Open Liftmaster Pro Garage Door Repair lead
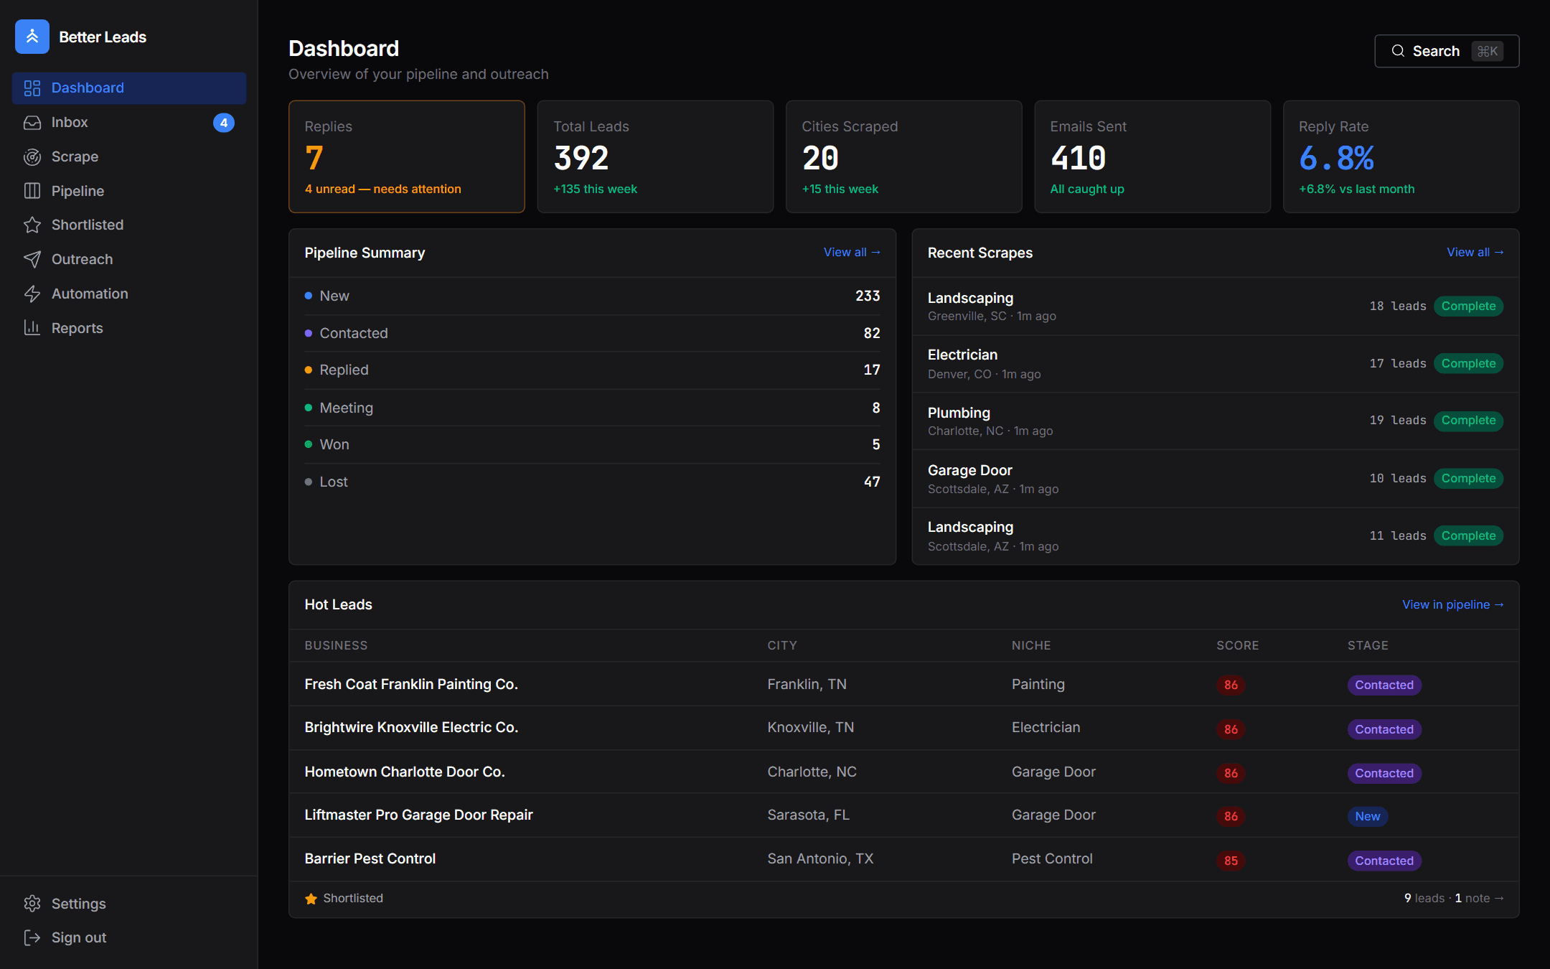The width and height of the screenshot is (1550, 969). click(x=904, y=815)
